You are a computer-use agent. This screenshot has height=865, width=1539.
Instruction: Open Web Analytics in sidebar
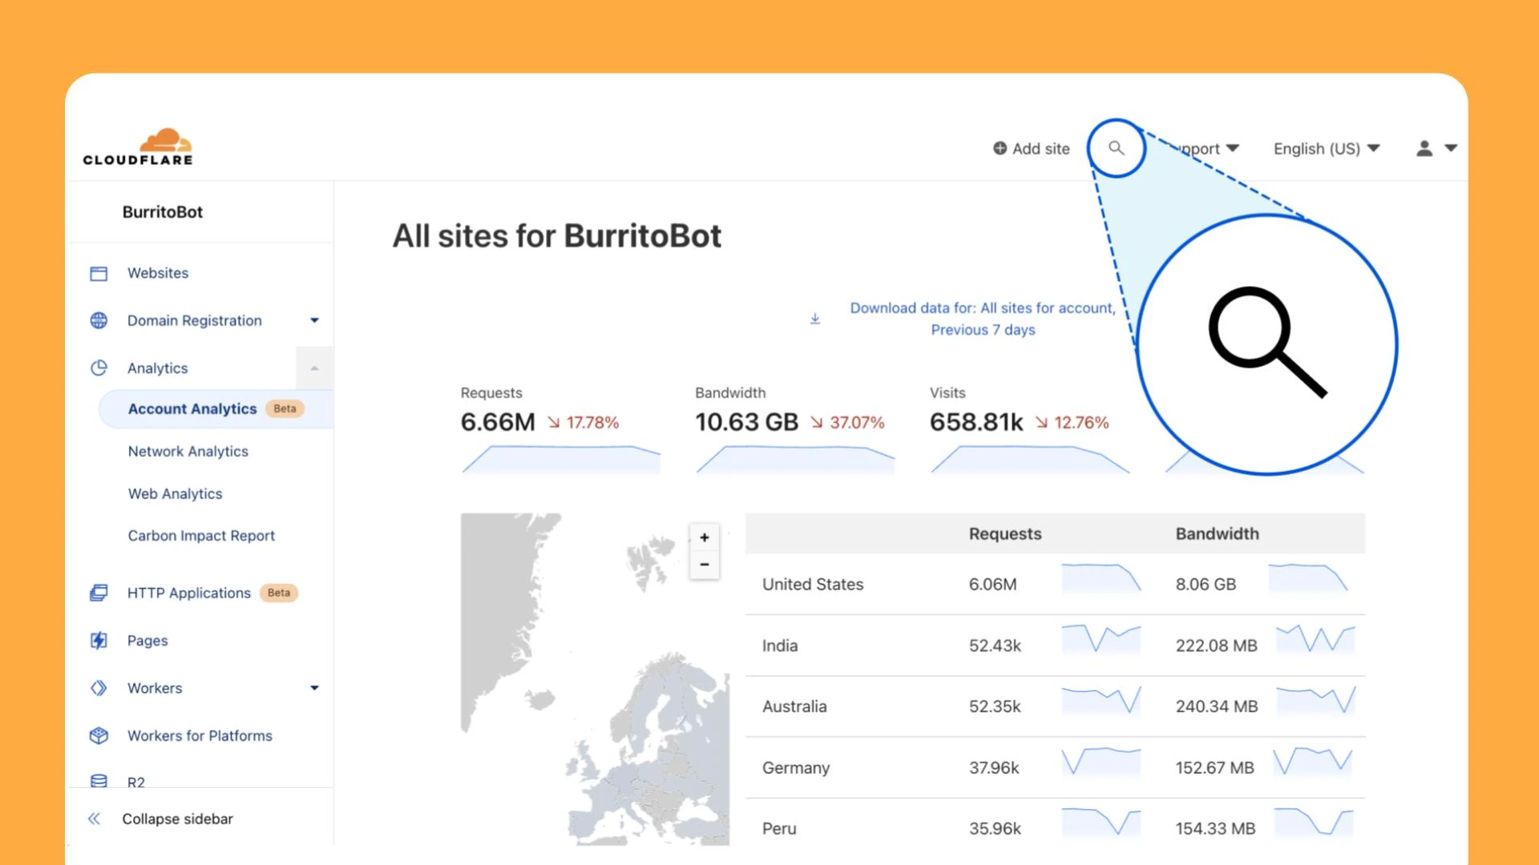point(176,494)
